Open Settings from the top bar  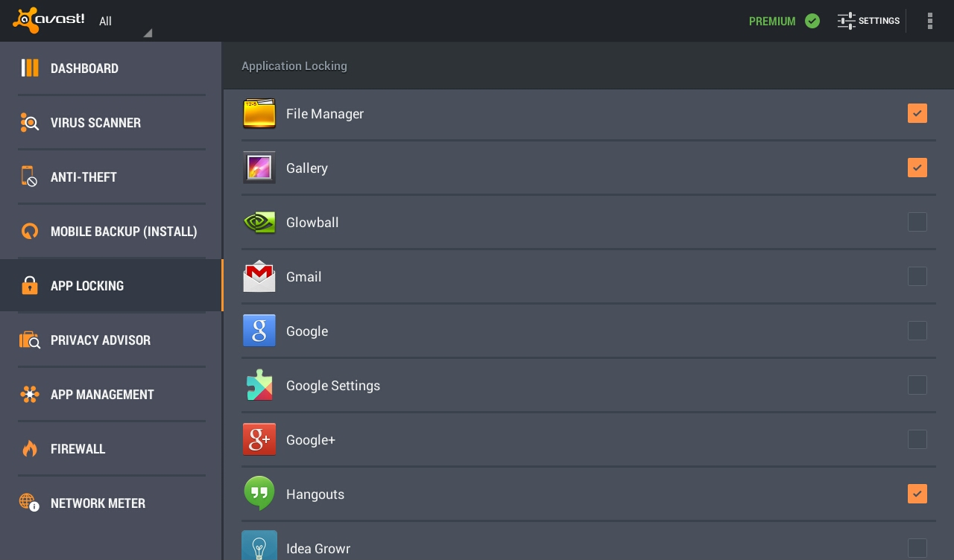(x=868, y=21)
